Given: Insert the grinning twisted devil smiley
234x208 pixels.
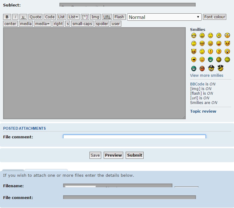Looking at the screenshot, I should click(x=194, y=52).
